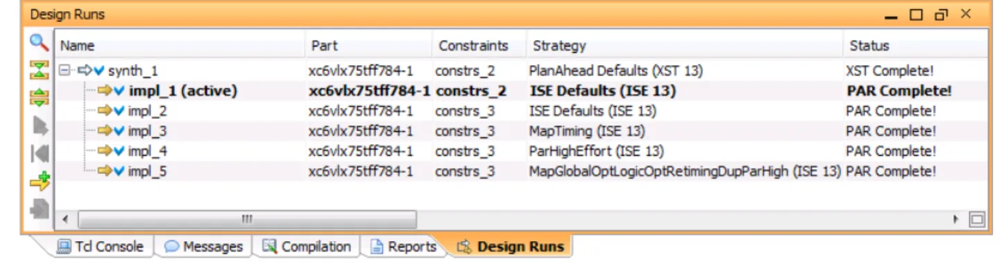
Task: Click the search magnifier icon in Design Runs
Action: click(39, 43)
